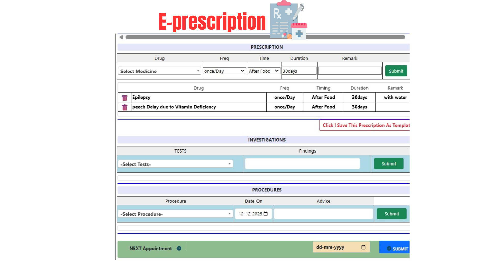Submit the investigations test entry
This screenshot has height=275, width=489.
tap(389, 164)
